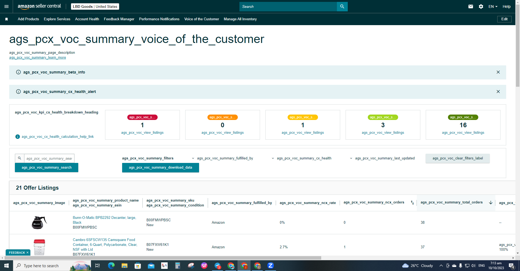The image size is (520, 271).
Task: Go to Account Health
Action: click(87, 19)
